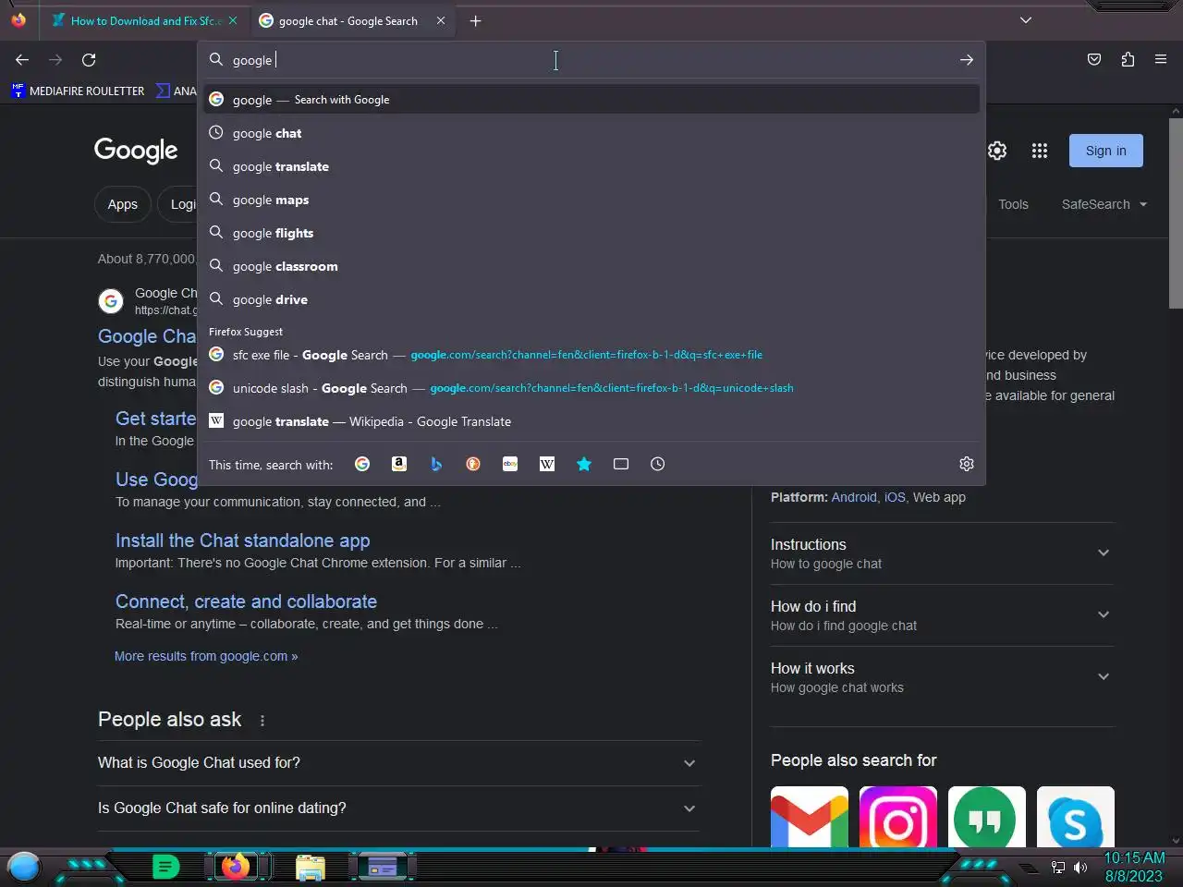Search with Google one-off engine icon
Viewport: 1183px width, 887px height.
[362, 464]
